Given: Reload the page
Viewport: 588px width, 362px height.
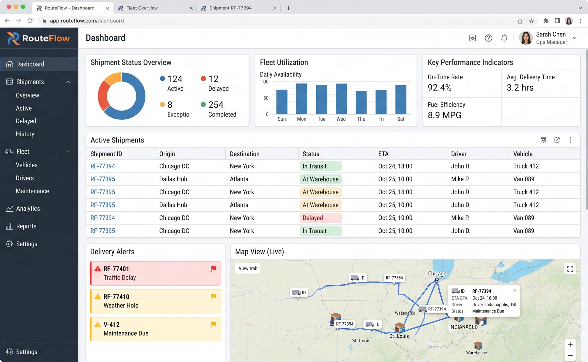Looking at the screenshot, I should pos(30,21).
